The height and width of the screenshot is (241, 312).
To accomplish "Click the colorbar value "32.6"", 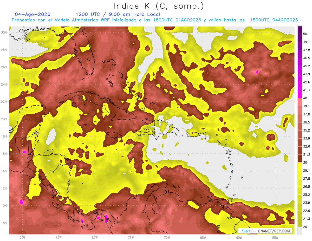I will (307, 146).
